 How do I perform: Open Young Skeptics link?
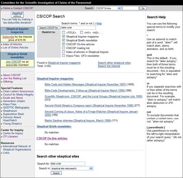pyautogui.click(x=12, y=124)
